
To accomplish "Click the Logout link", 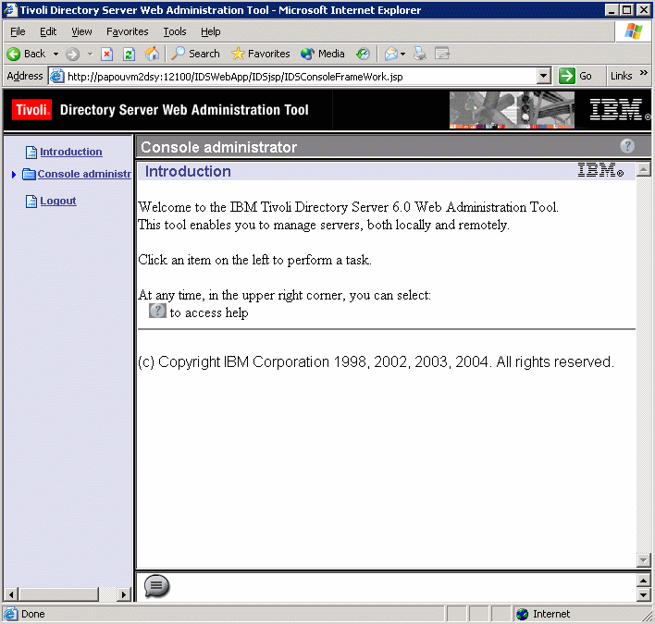I will (58, 201).
